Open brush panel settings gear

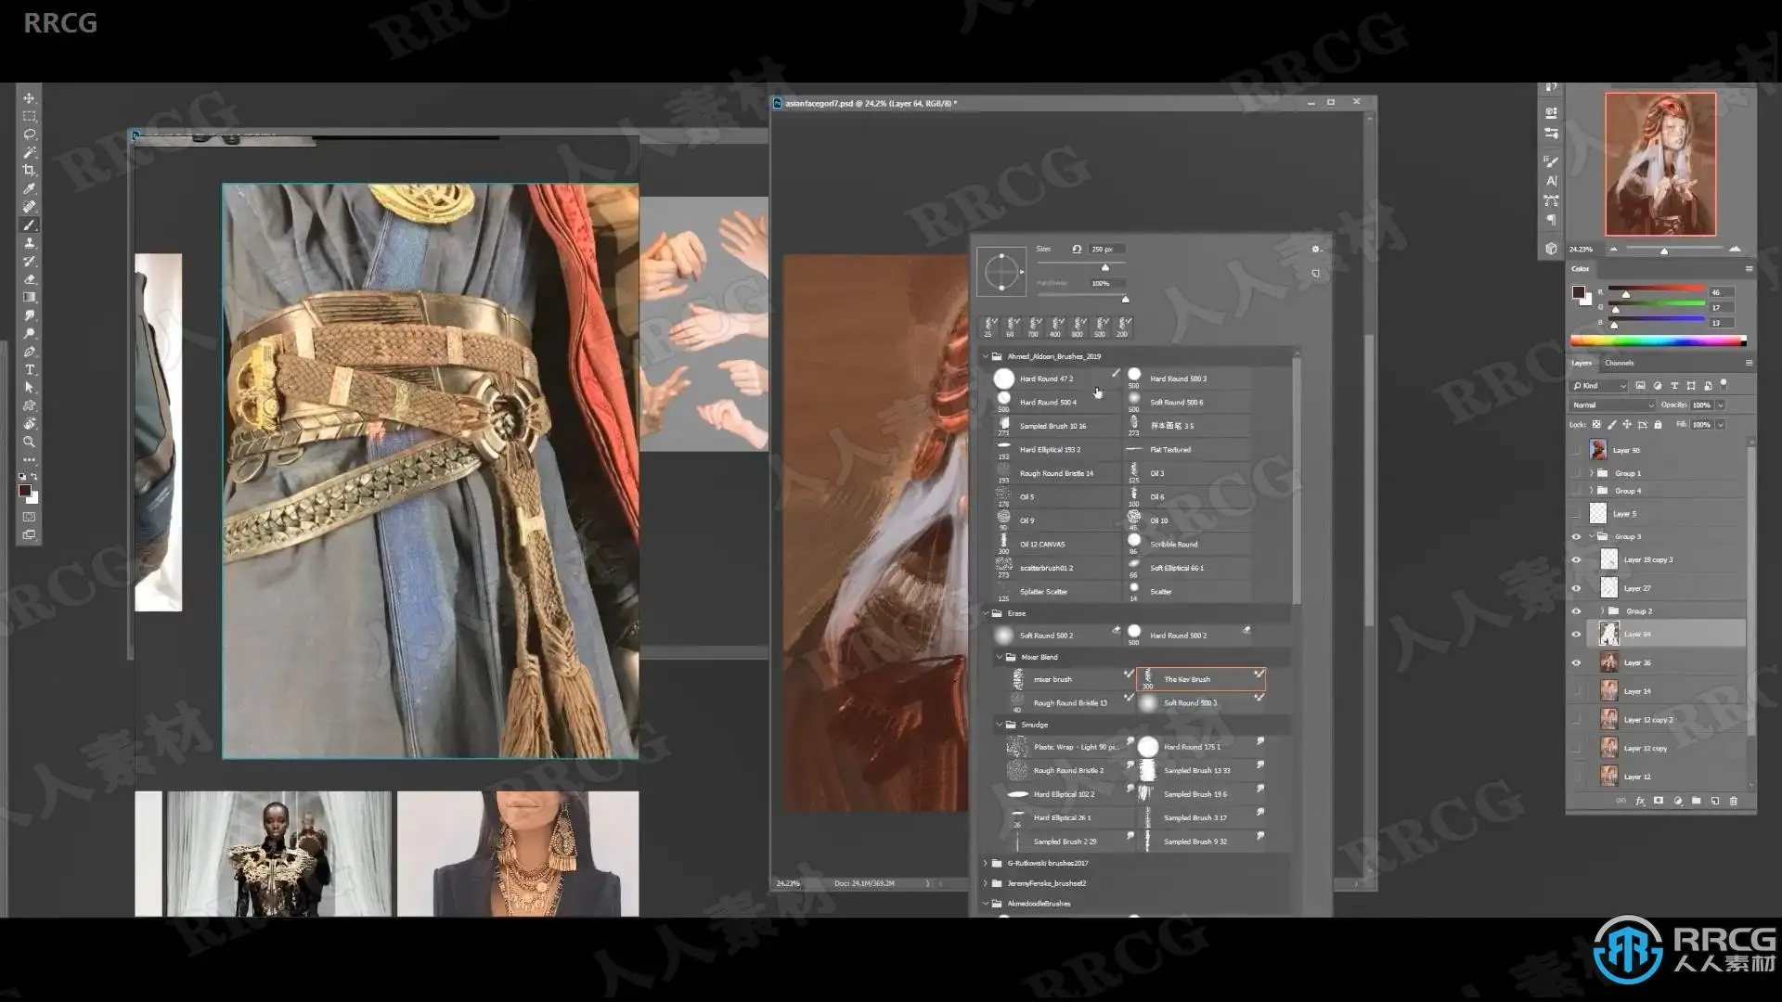pyautogui.click(x=1315, y=249)
